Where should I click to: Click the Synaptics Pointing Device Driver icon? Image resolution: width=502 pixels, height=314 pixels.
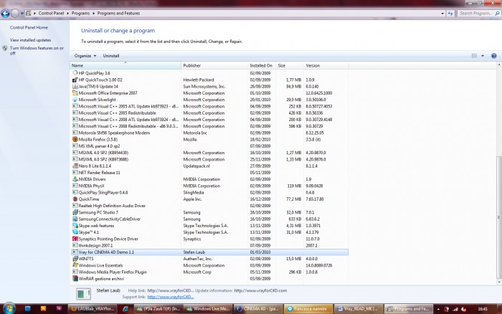75,239
